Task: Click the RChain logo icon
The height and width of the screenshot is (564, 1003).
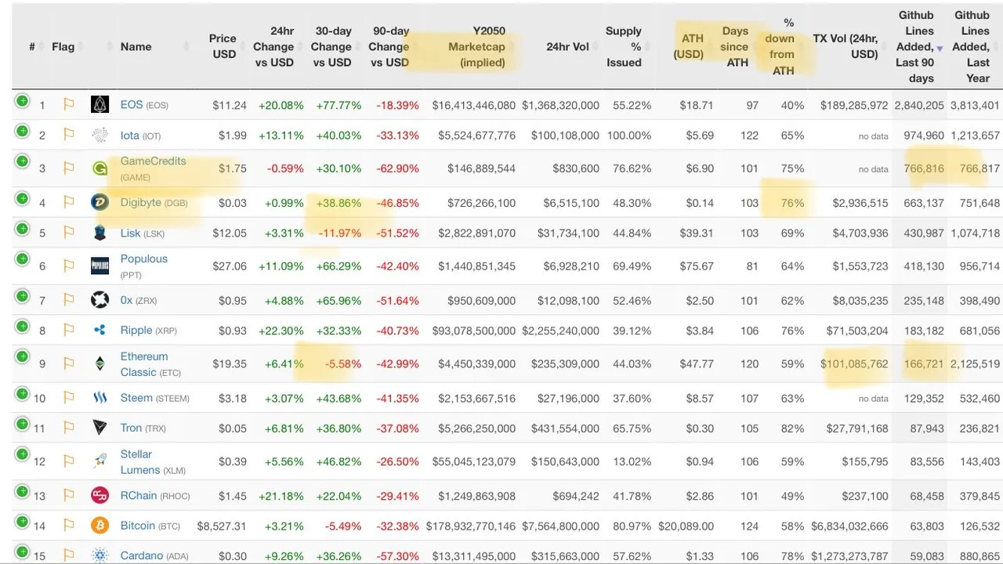Action: pos(100,495)
